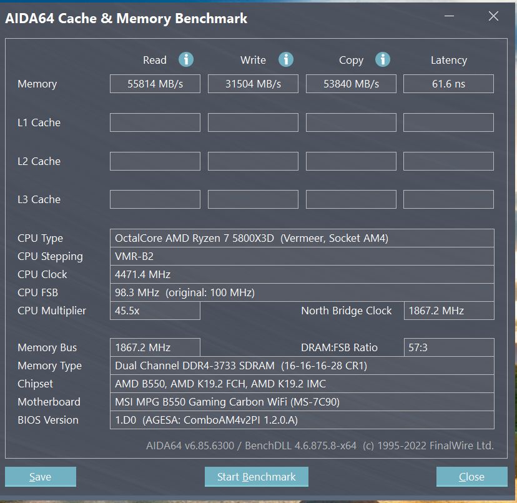This screenshot has width=517, height=503.
Task: Click the Read column header label
Action: 155,60
